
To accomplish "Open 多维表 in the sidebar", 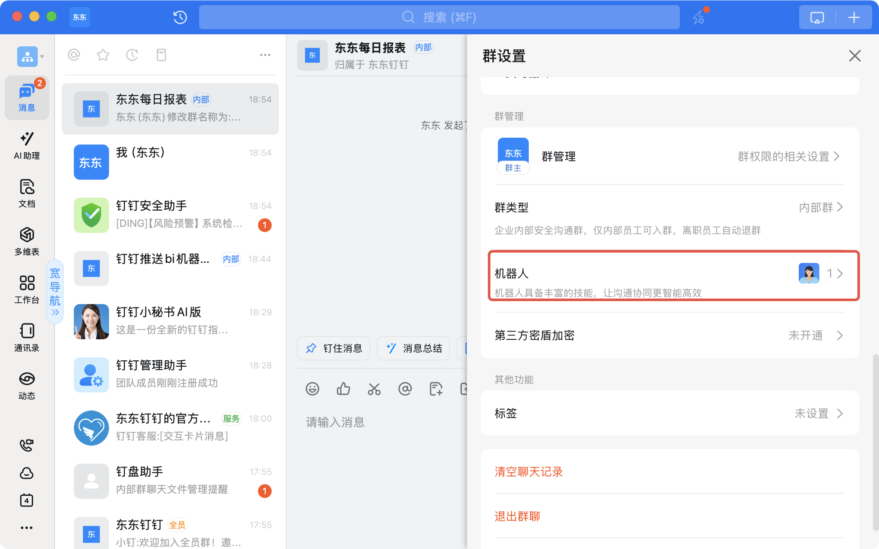I will point(27,241).
